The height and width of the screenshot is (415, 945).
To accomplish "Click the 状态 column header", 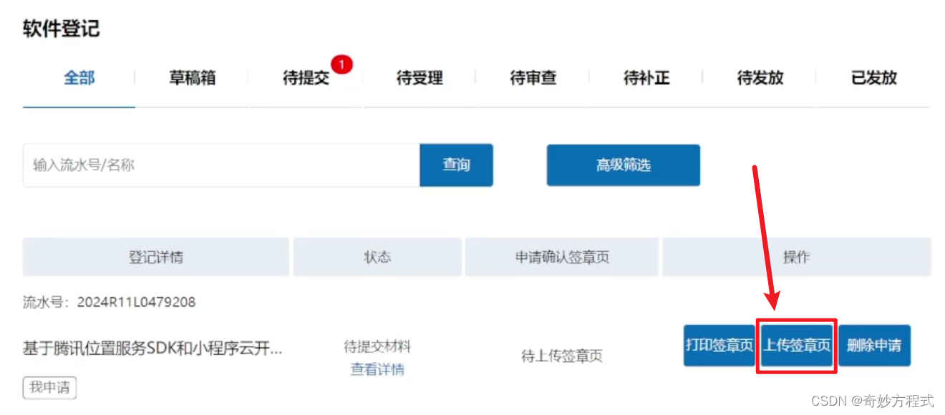I will click(x=377, y=258).
